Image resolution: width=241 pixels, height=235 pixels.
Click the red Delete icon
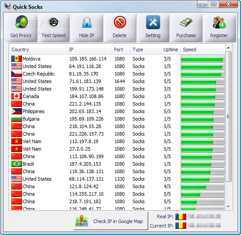point(120,22)
